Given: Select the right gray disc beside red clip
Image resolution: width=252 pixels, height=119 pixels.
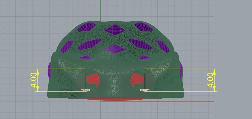Looking at the screenshot, I should coord(149,80).
